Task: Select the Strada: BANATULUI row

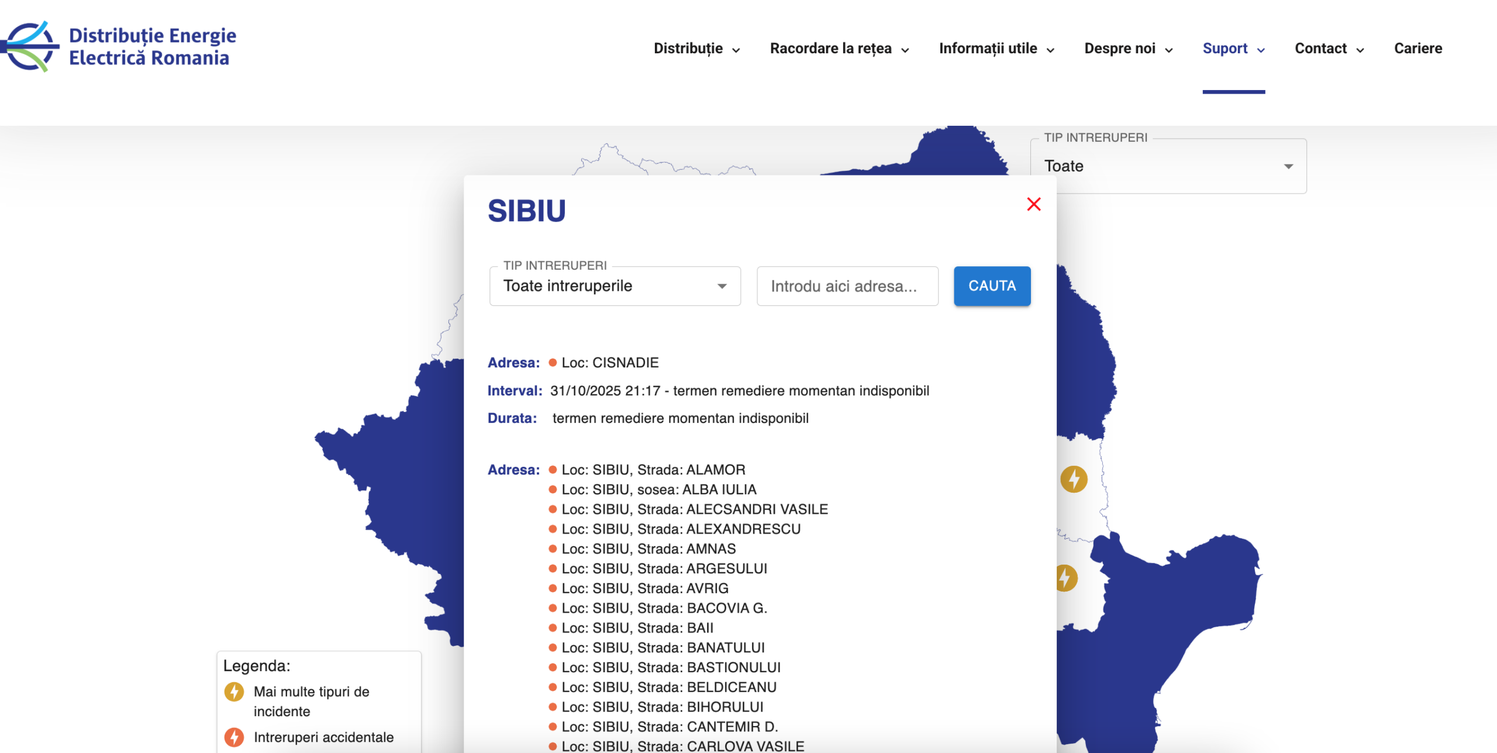Action: pyautogui.click(x=657, y=648)
